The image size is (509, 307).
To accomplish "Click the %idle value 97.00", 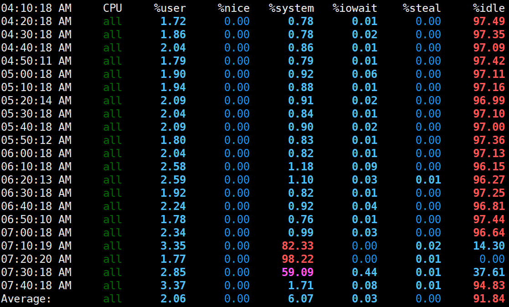I will coord(489,127).
